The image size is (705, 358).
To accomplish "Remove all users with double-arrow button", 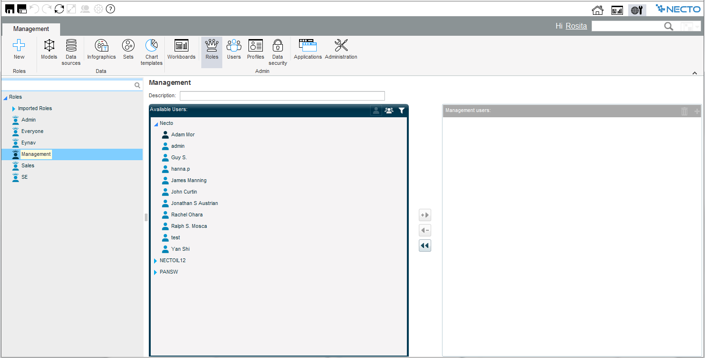I will (x=425, y=246).
